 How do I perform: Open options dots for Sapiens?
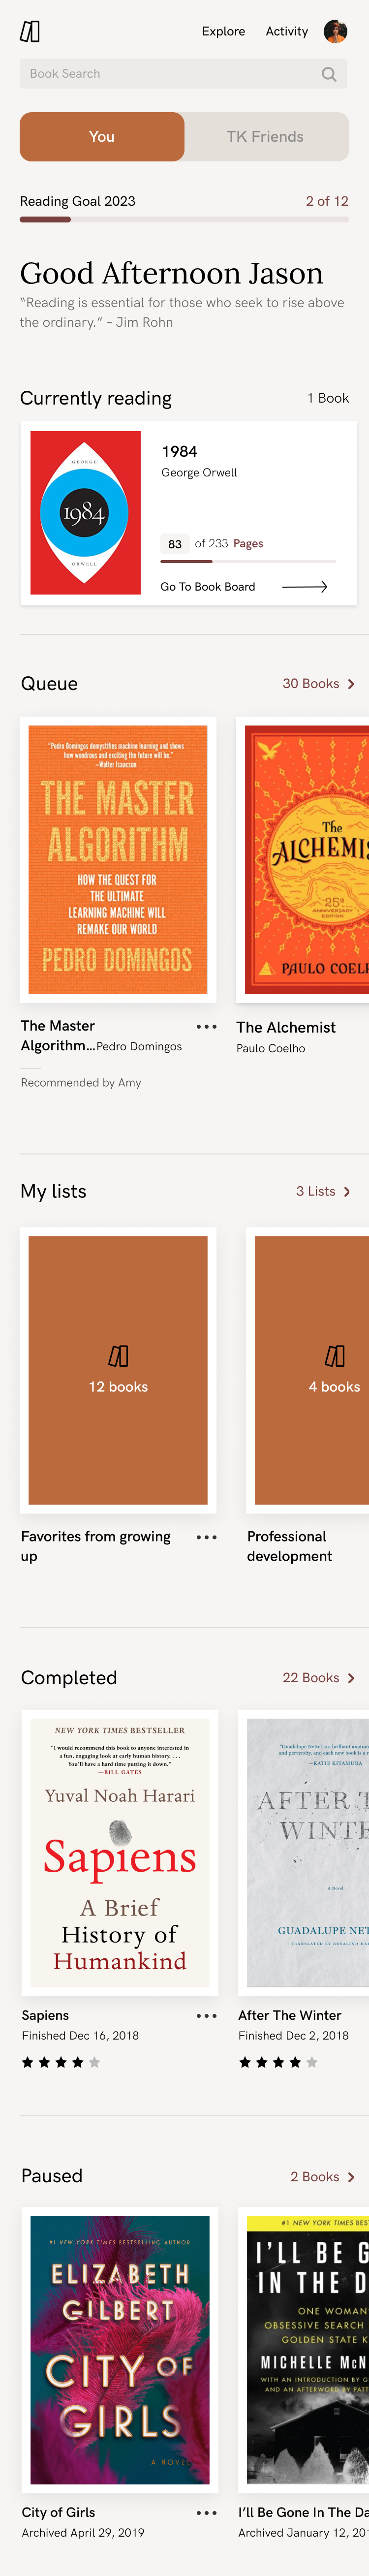[x=206, y=2016]
